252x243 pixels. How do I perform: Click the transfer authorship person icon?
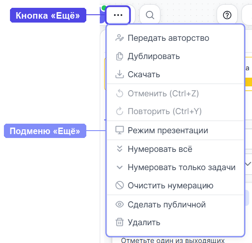point(120,38)
